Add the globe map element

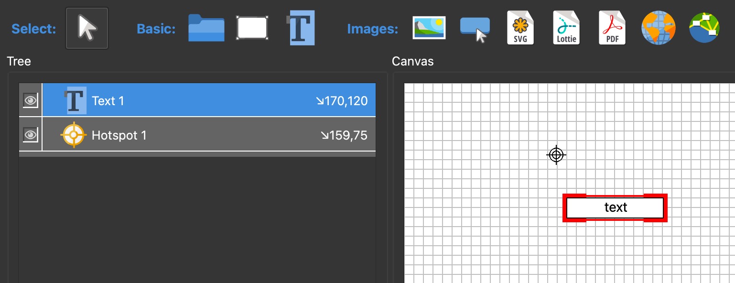click(x=658, y=28)
